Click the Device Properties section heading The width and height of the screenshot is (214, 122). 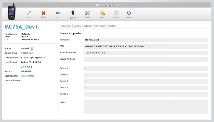point(71,33)
